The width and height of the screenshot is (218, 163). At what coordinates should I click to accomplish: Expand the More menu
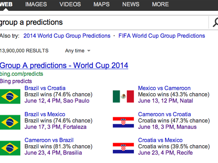(x=160, y=4)
